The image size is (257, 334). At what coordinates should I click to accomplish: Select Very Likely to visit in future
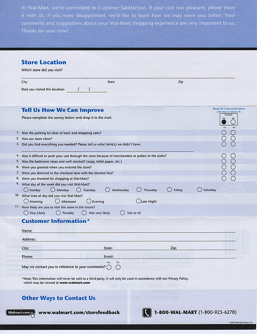click(x=26, y=212)
